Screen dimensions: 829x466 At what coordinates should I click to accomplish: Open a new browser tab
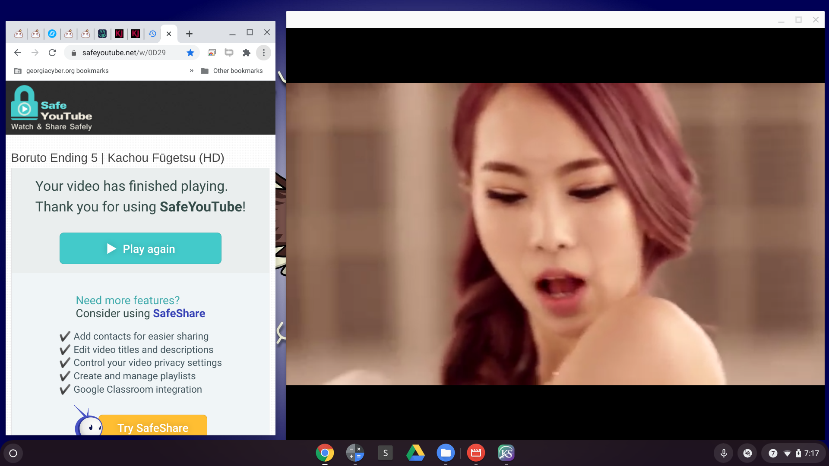[189, 34]
